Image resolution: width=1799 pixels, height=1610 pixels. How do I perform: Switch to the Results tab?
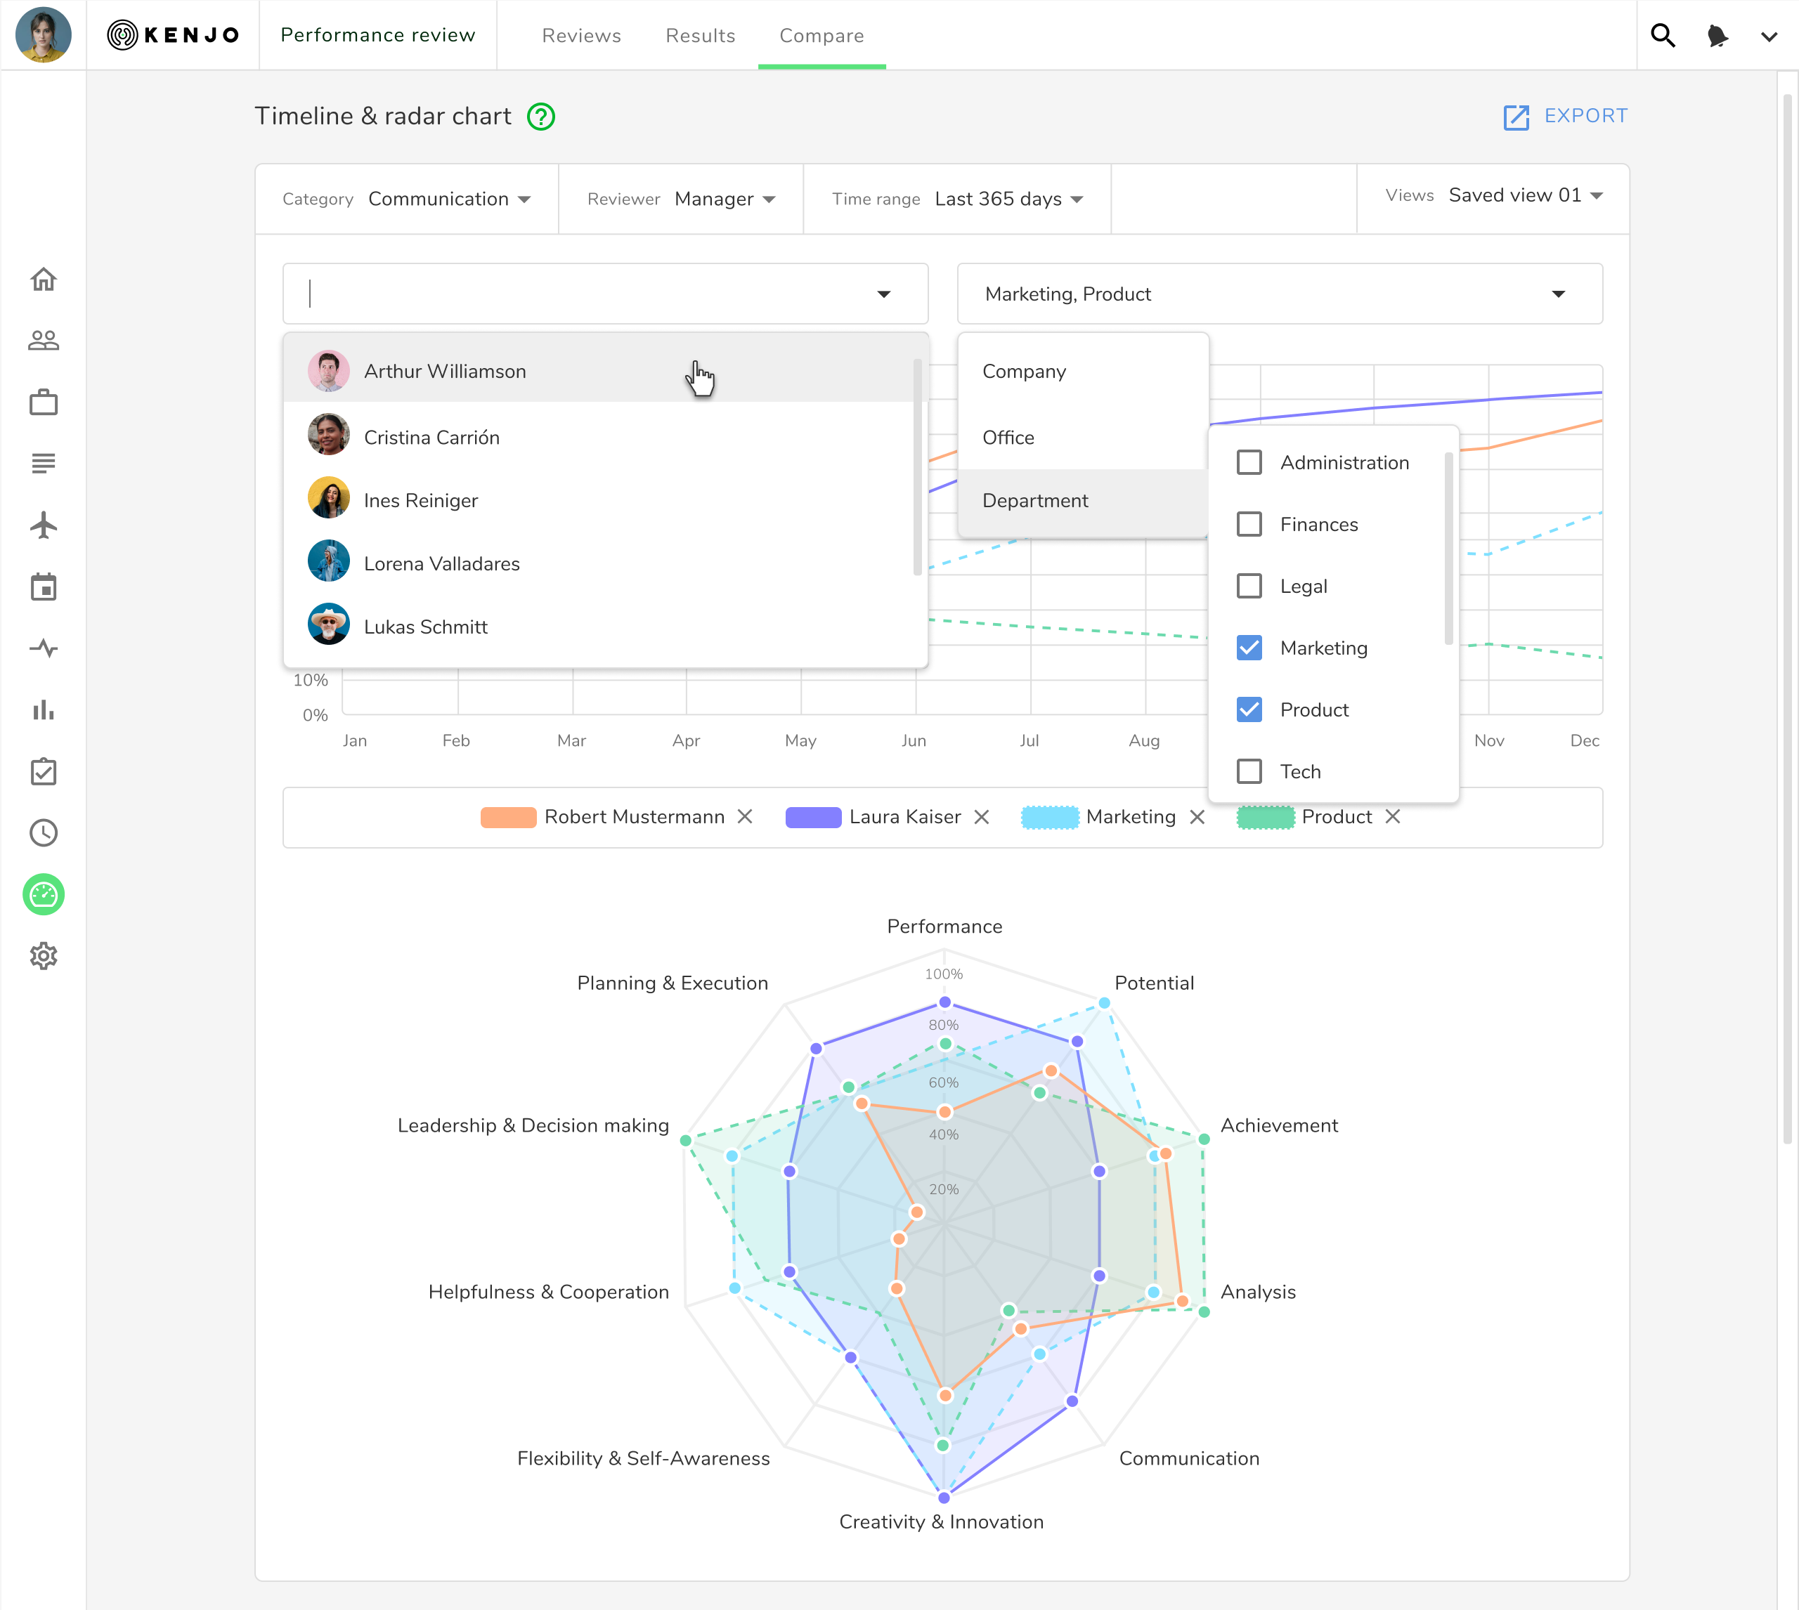(x=700, y=35)
